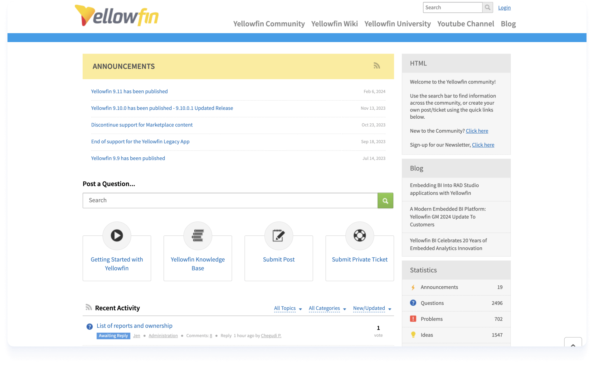Viewport: 594px width, 372px height.
Task: Open Yellowfin 9.9 has been published
Action: [x=128, y=158]
